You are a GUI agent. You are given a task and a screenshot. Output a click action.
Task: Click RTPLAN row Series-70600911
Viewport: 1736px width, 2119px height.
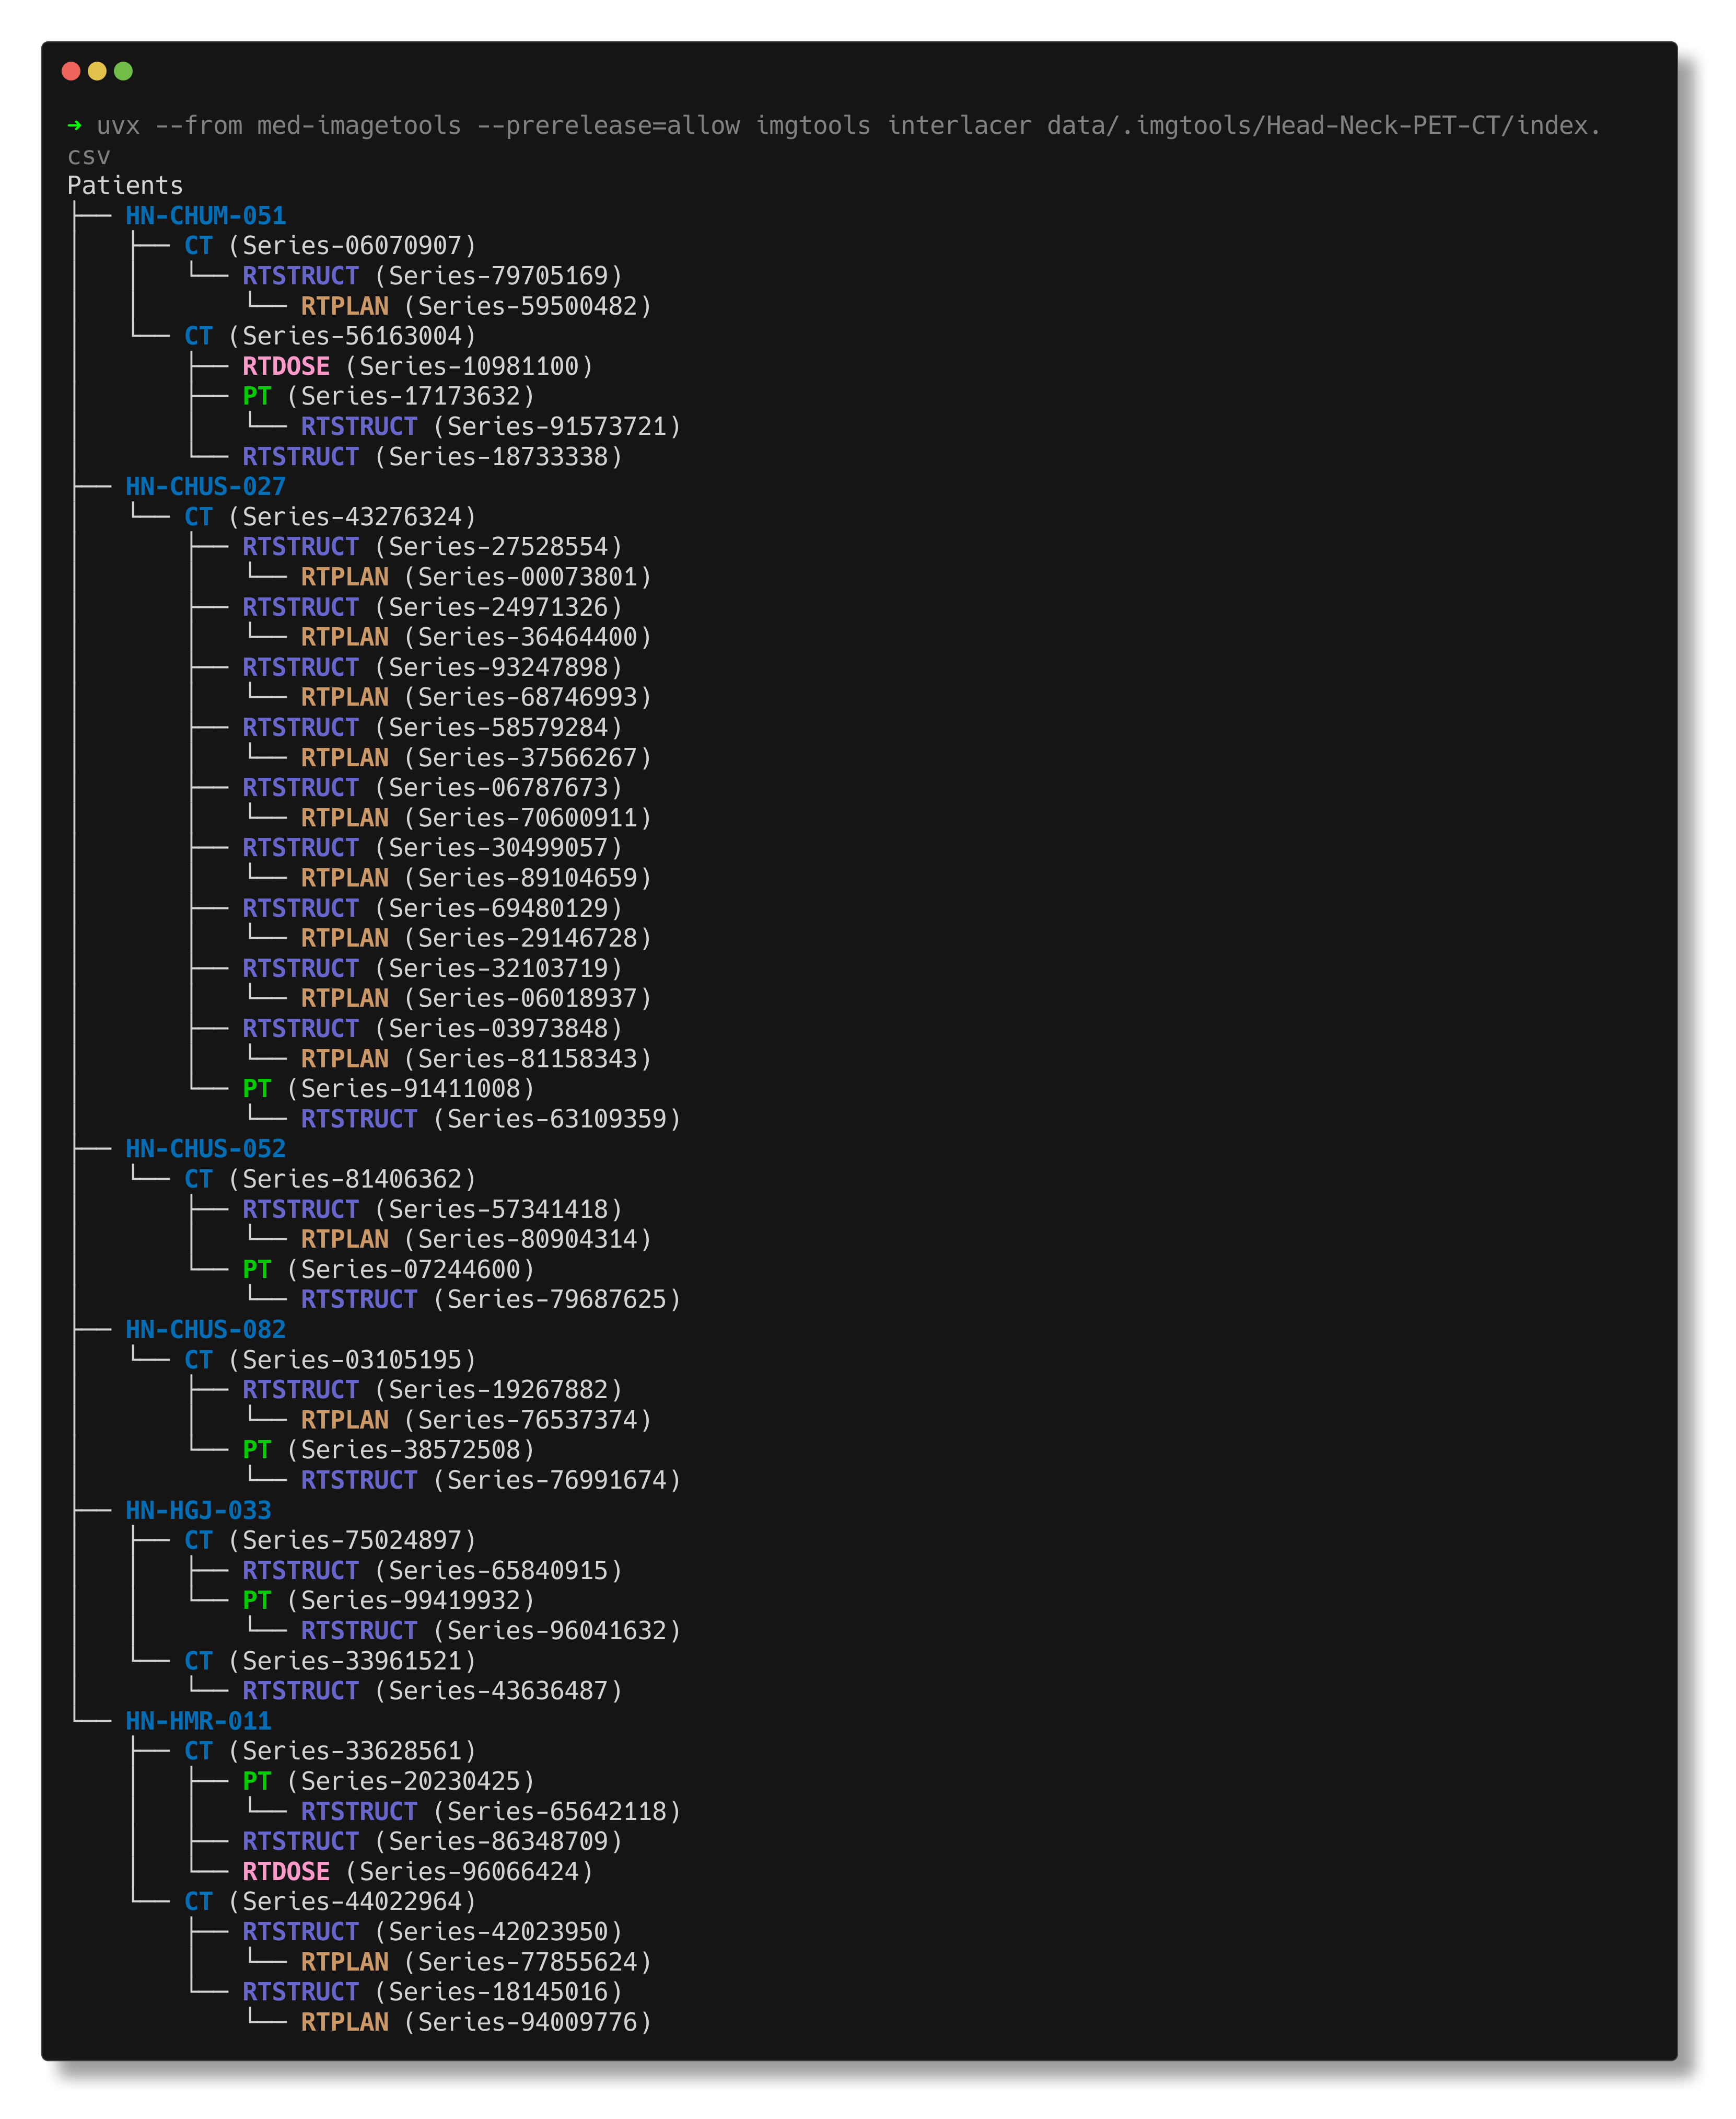(x=477, y=819)
